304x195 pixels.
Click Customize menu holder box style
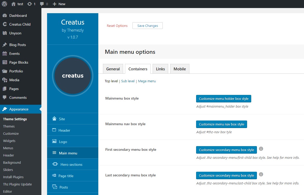(x=224, y=99)
